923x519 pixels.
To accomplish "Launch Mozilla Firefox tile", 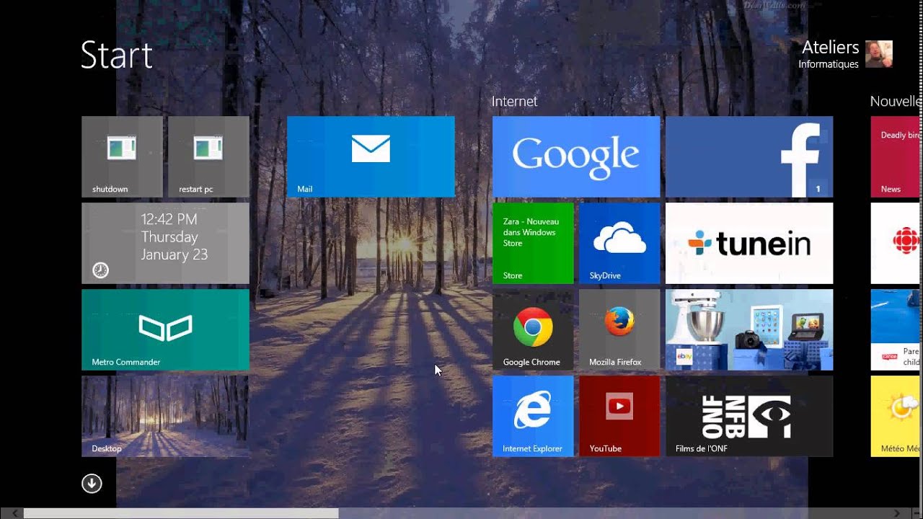I will pyautogui.click(x=619, y=329).
